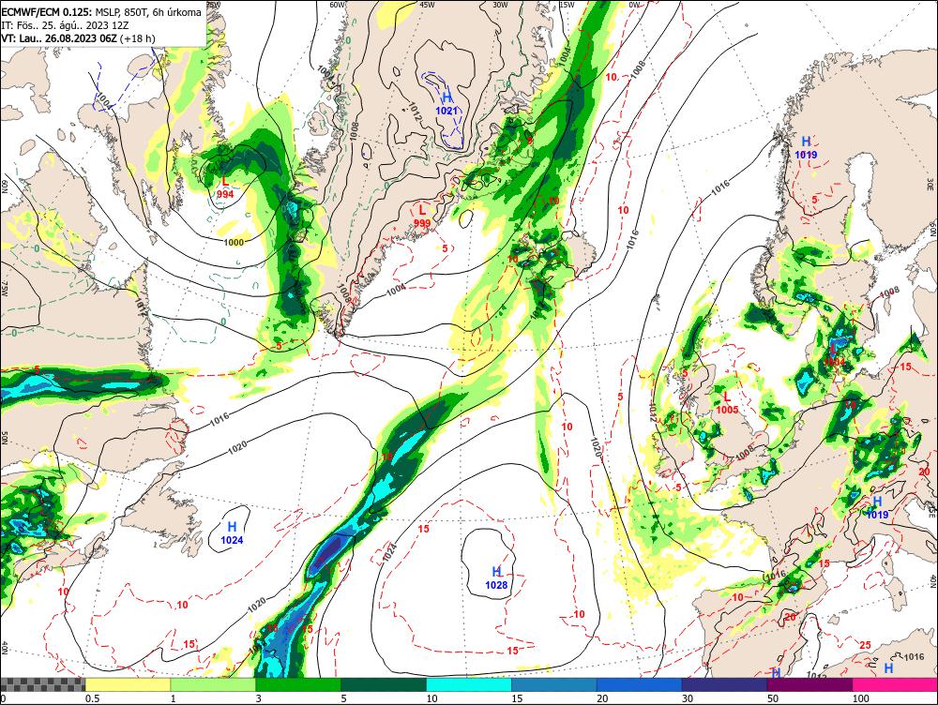This screenshot has width=938, height=705.
Task: Click the dark green 5–10 mm legend swatch
Action: pyautogui.click(x=384, y=684)
